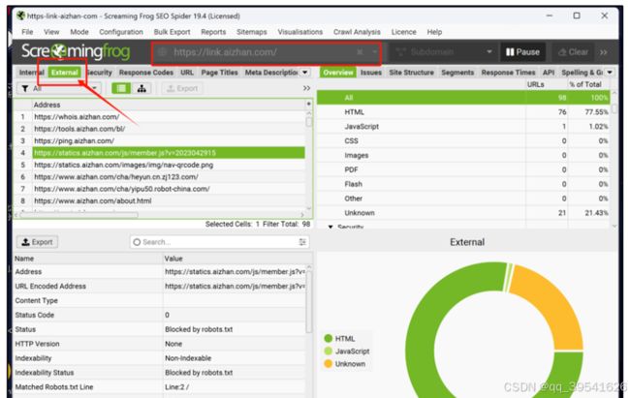Click the URL list horizontal scrollbar
Screen dimensions: 630x398
(79, 215)
